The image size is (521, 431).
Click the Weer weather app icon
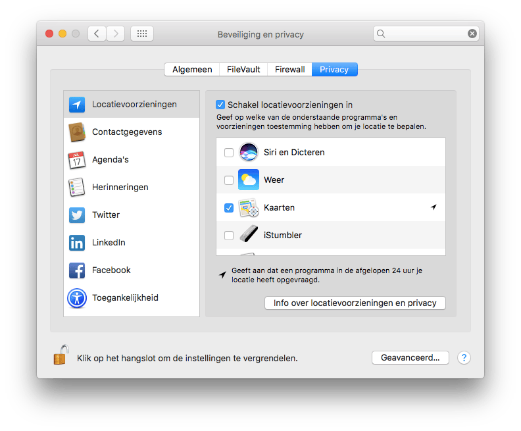(x=249, y=180)
